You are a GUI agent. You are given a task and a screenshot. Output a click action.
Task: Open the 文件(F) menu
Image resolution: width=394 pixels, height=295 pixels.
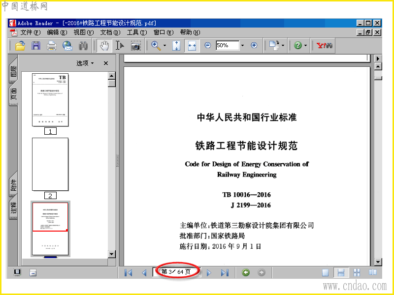click(x=30, y=32)
